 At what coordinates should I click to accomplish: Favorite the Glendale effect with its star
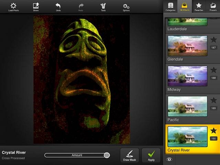[213, 40]
